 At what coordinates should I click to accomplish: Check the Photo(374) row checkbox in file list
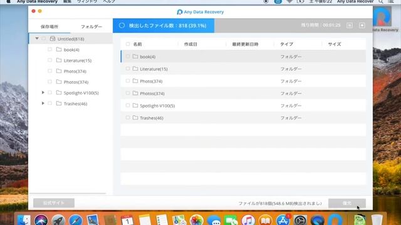pos(128,81)
